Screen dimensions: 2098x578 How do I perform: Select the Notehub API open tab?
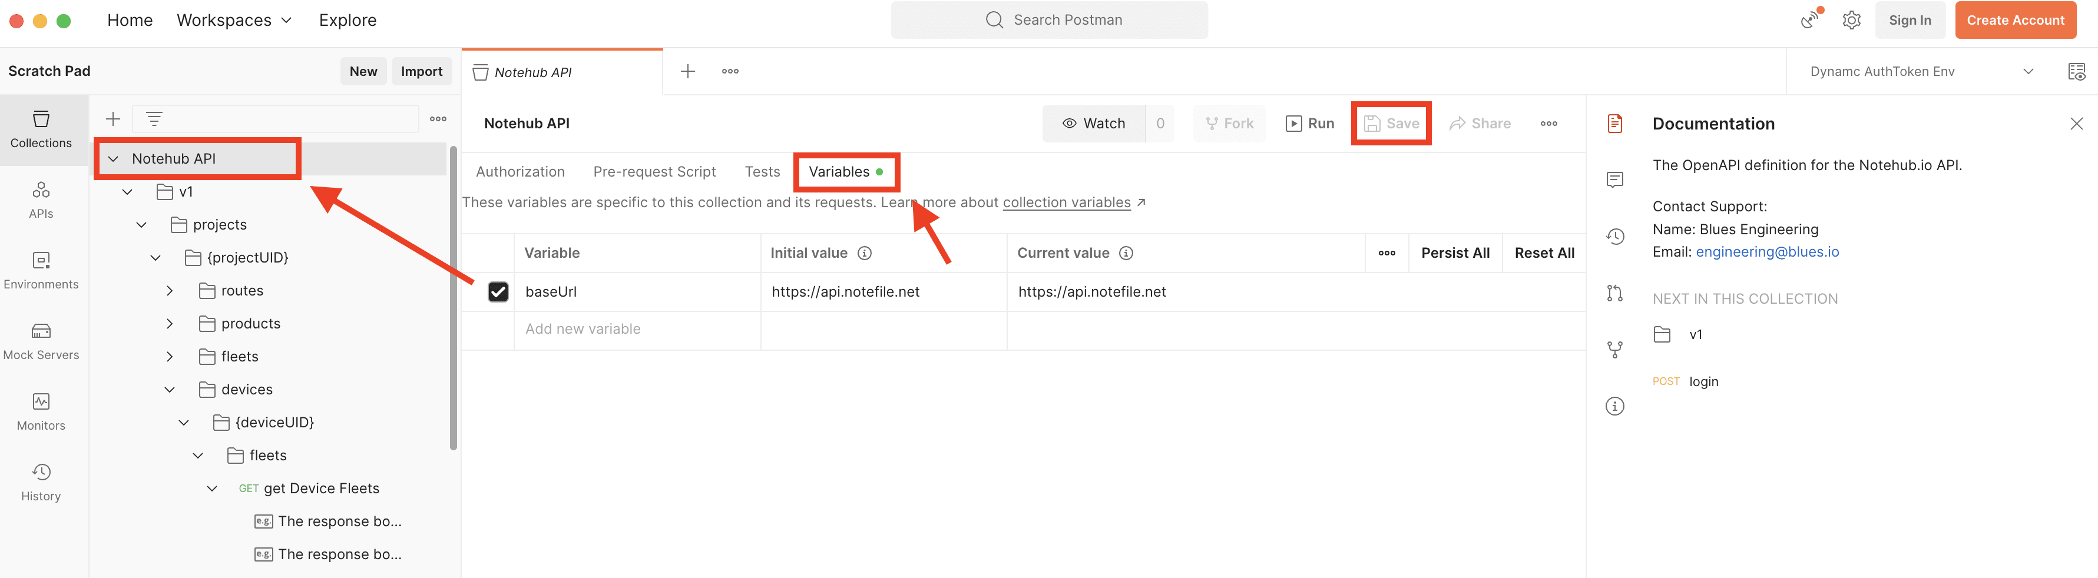pos(562,72)
